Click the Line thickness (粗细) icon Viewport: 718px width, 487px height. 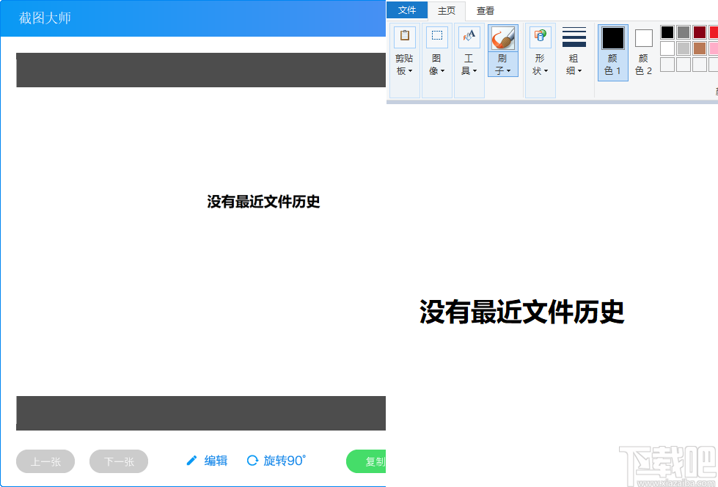pyautogui.click(x=574, y=37)
